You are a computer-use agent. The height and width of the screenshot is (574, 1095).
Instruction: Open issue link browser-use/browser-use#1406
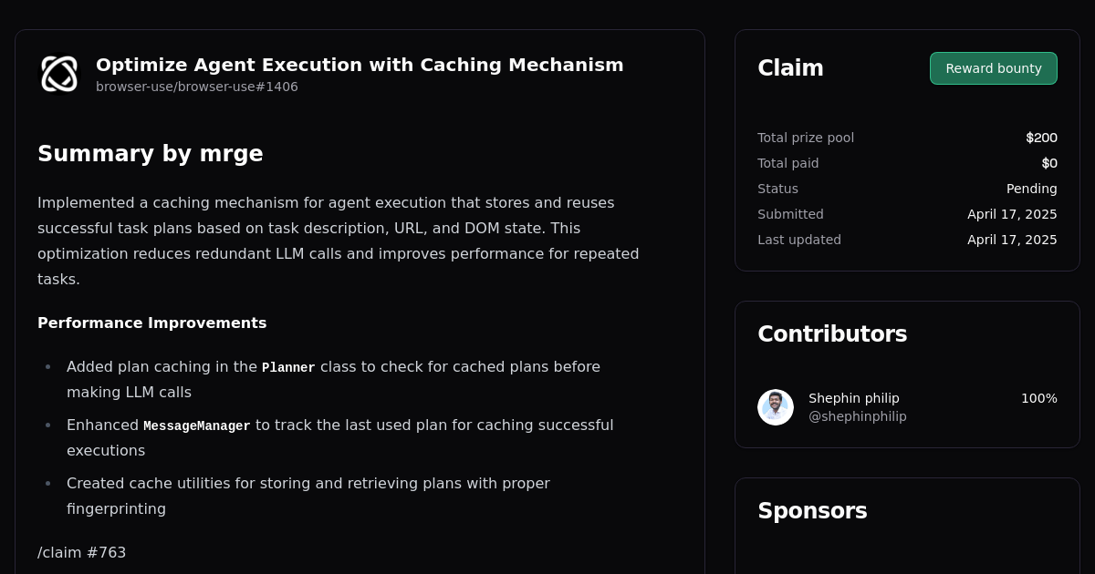pyautogui.click(x=196, y=87)
